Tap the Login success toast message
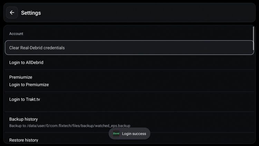Image resolution: width=259 pixels, height=146 pixels. [134, 134]
